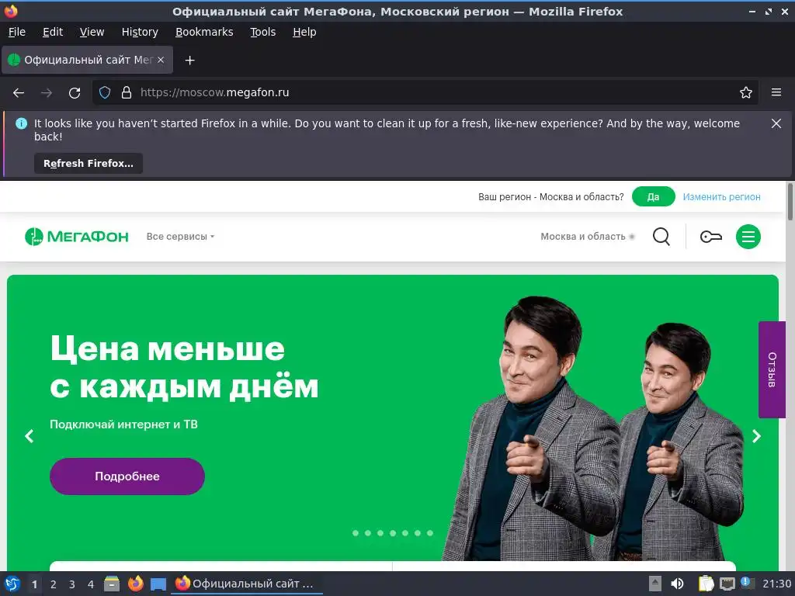The height and width of the screenshot is (596, 795).
Task: Open site search magnifier
Action: pos(661,237)
